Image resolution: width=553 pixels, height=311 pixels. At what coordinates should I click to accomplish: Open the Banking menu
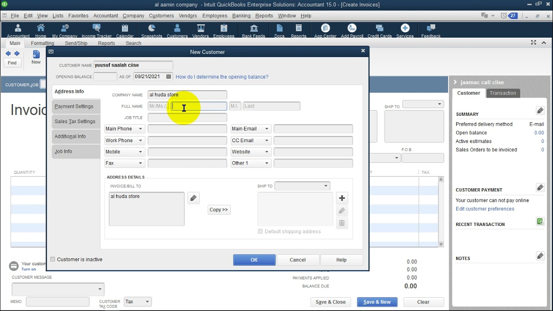(241, 16)
